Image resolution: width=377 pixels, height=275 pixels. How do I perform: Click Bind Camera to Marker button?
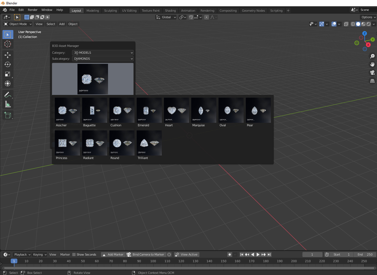(x=146, y=255)
